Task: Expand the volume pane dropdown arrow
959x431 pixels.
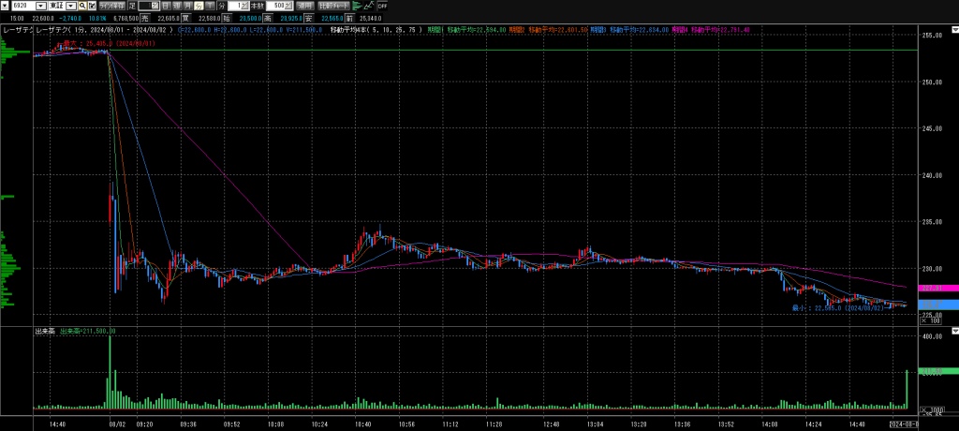Action: [954, 330]
